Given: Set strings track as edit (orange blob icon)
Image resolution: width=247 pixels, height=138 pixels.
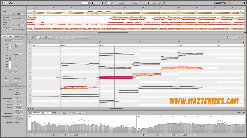Looking at the screenshot, I should [x=23, y=22].
